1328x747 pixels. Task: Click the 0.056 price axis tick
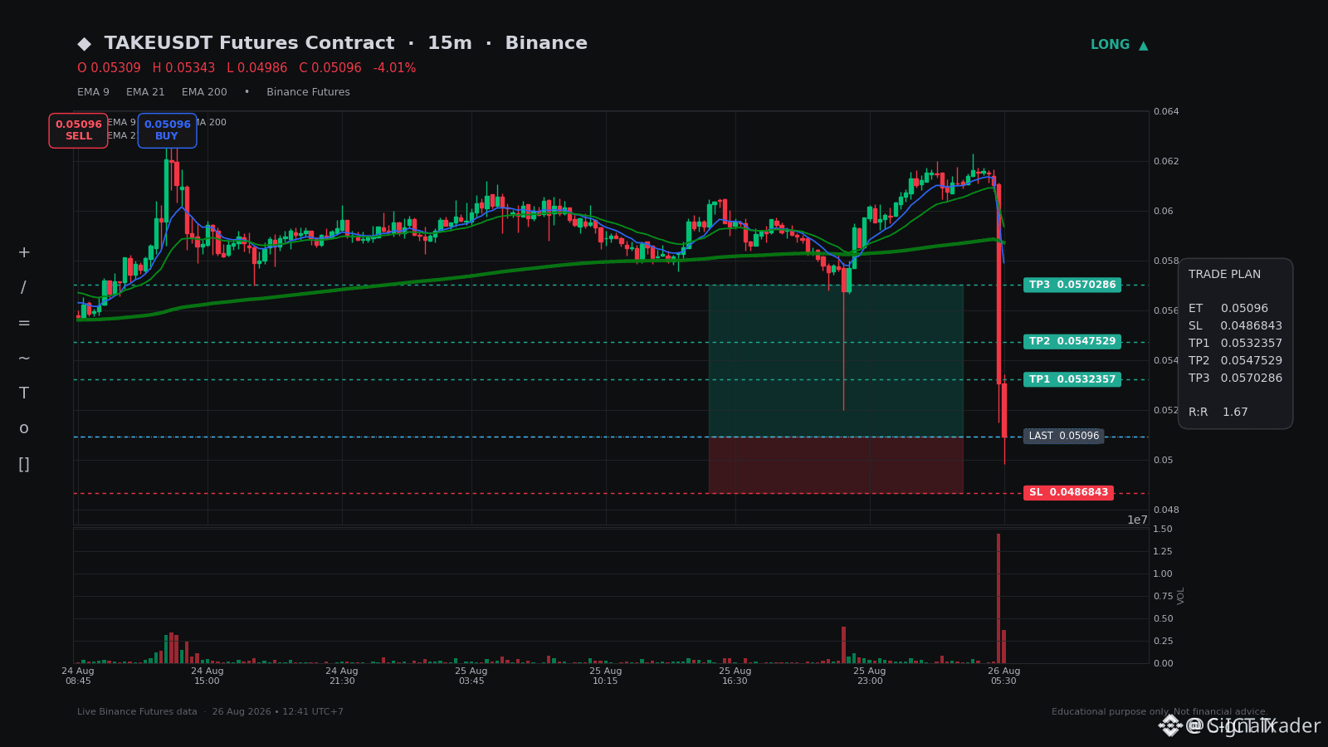1166,311
